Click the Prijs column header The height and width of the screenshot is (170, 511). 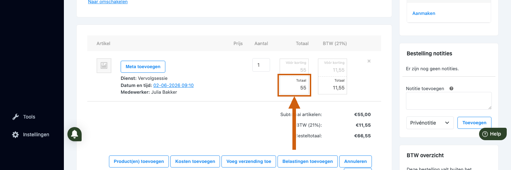pyautogui.click(x=238, y=43)
